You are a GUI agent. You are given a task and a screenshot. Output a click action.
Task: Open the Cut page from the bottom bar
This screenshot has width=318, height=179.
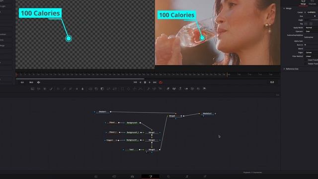click(x=114, y=177)
